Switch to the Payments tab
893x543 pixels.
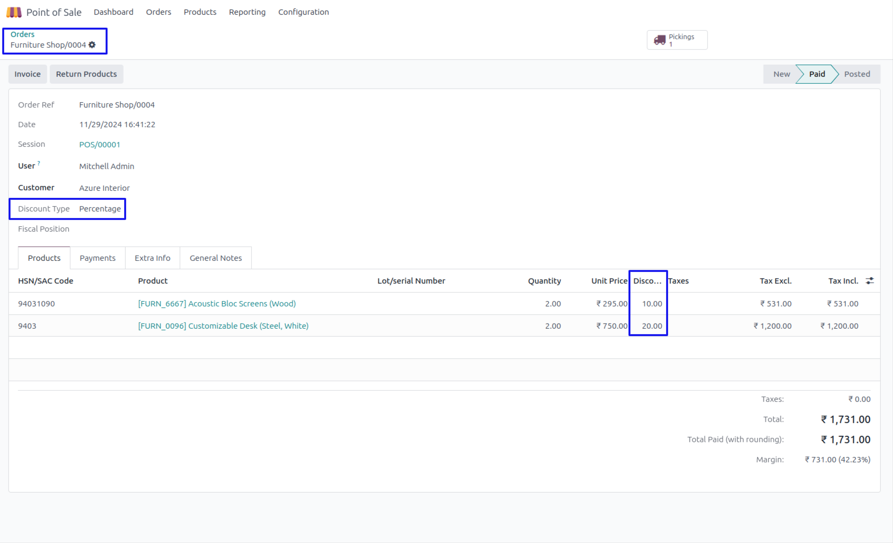pos(98,258)
